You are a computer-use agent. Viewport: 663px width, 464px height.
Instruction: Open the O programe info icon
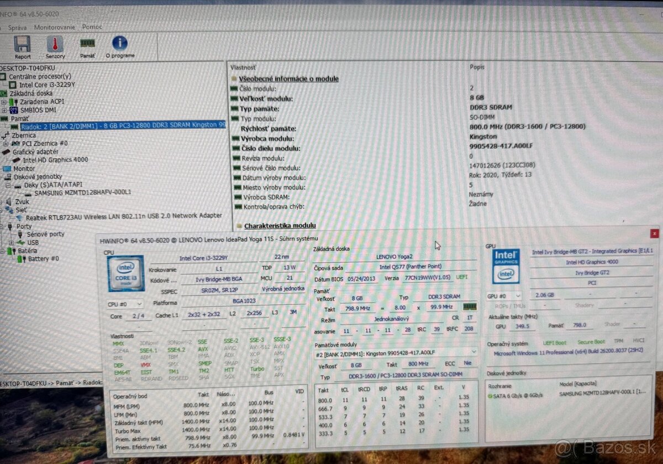pyautogui.click(x=119, y=43)
